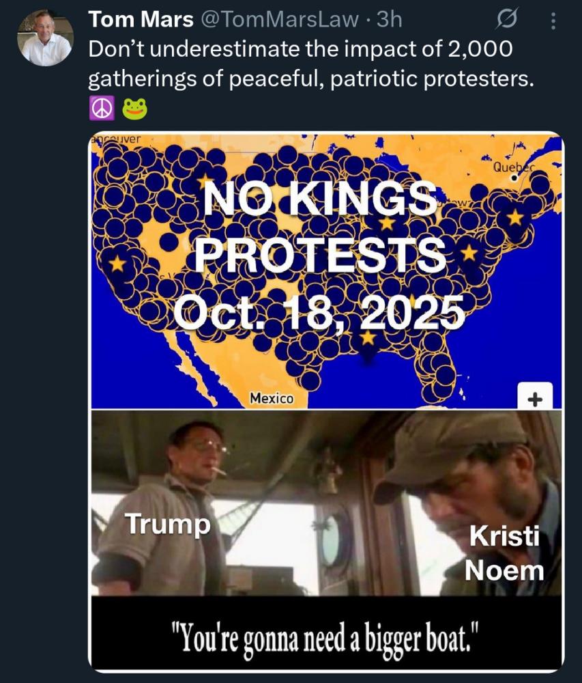
Task: Open Tom Mars profile picture
Action: (x=45, y=38)
